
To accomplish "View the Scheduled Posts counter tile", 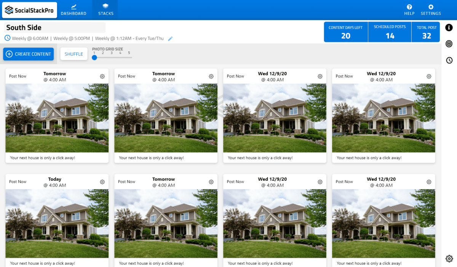I will (x=390, y=32).
